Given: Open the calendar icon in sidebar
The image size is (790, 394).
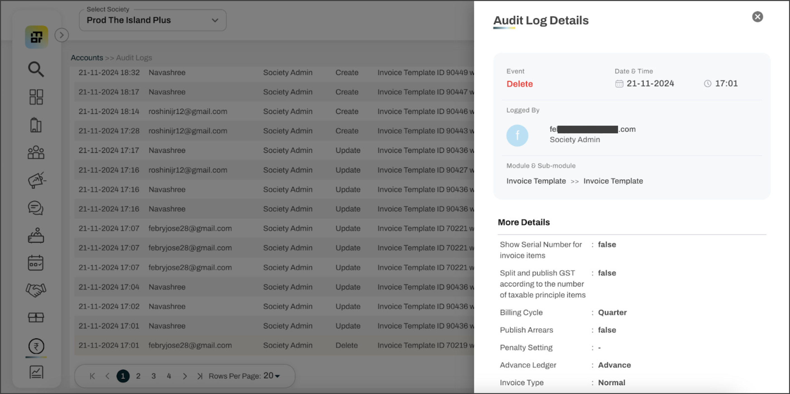Looking at the screenshot, I should (36, 263).
